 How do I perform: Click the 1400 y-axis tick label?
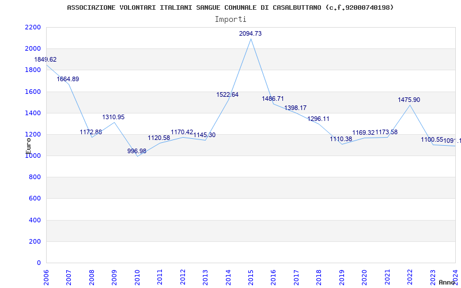(33, 113)
